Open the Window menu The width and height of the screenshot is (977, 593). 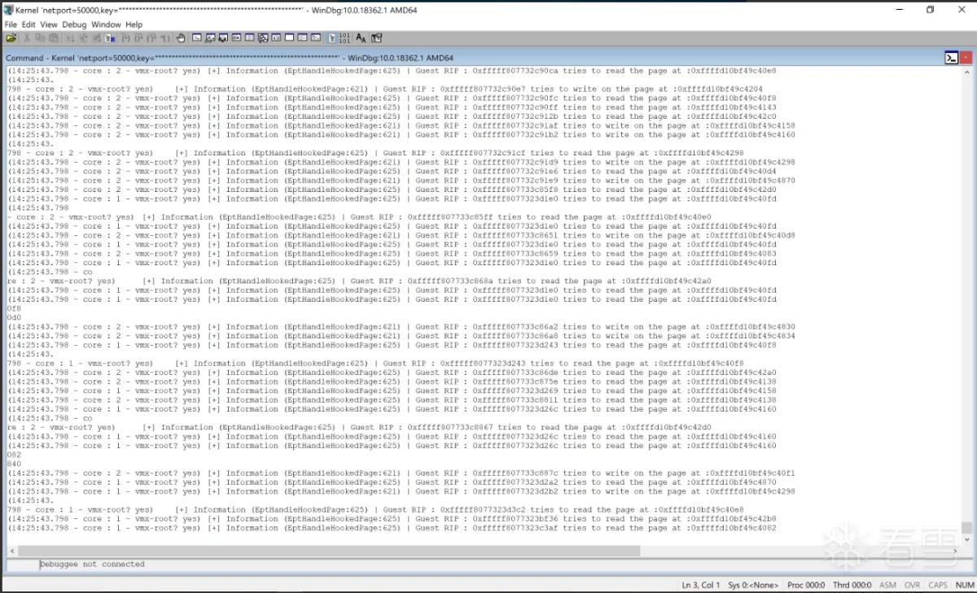click(x=106, y=24)
